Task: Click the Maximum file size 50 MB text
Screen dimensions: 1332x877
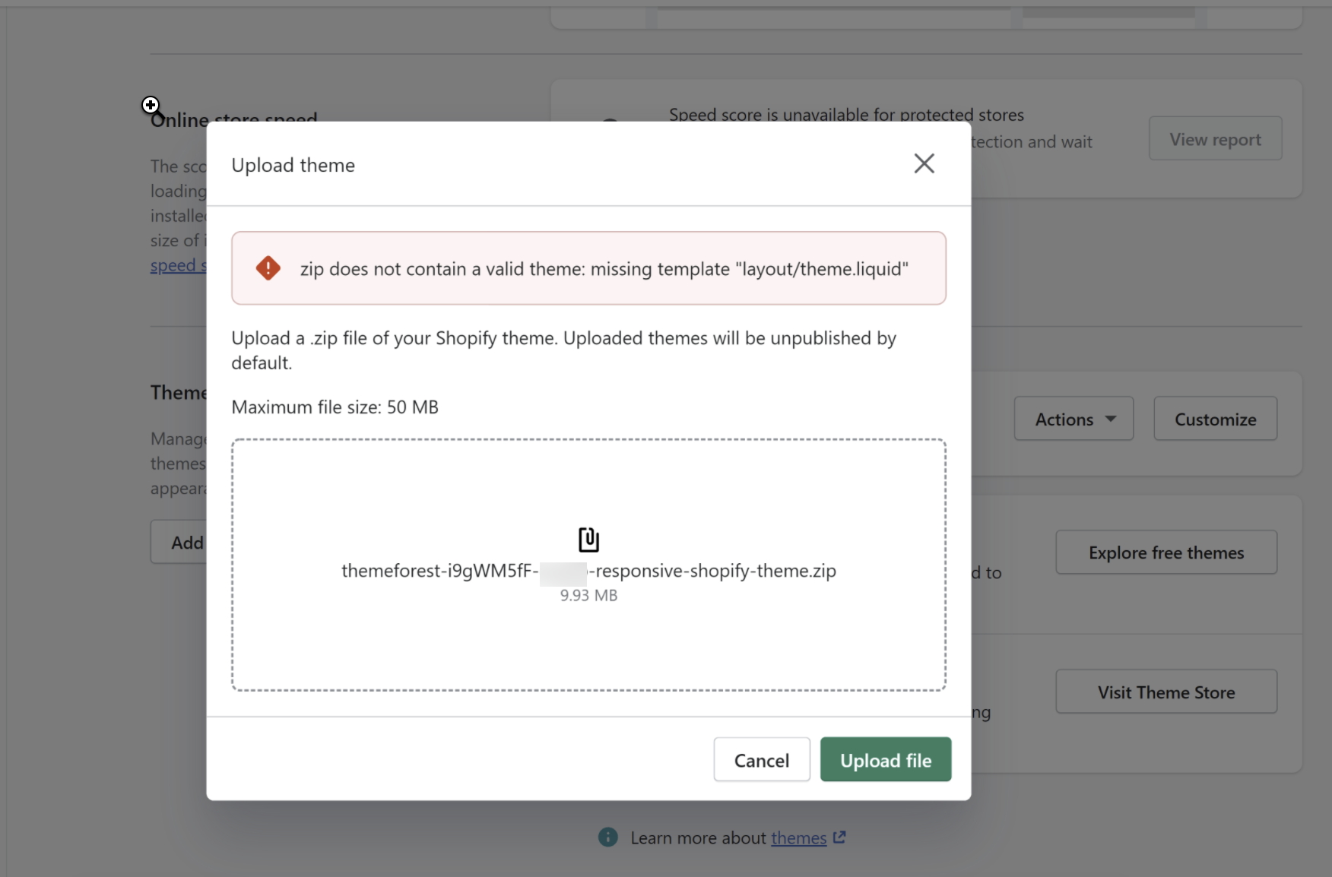Action: click(335, 407)
